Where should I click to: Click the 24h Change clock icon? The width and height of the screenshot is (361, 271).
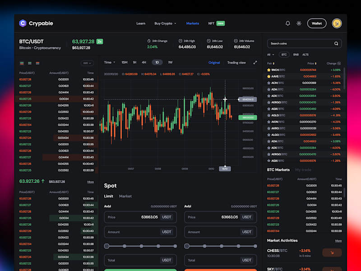coord(149,41)
